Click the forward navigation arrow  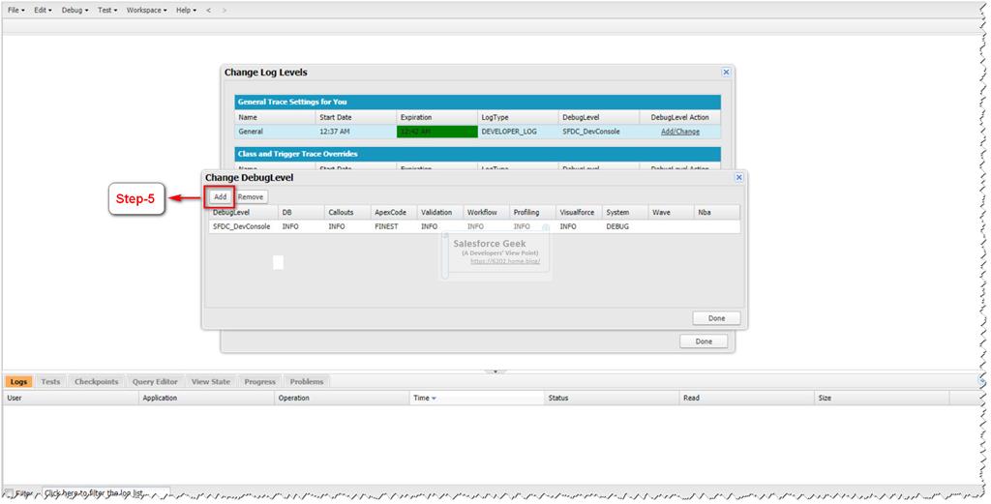coord(224,10)
